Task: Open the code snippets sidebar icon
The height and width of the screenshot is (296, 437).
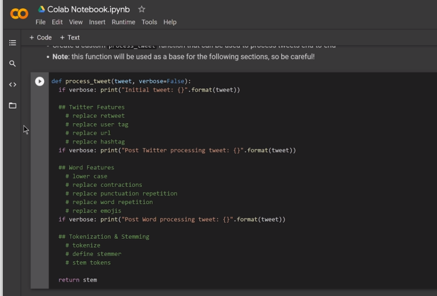Action: [x=12, y=85]
